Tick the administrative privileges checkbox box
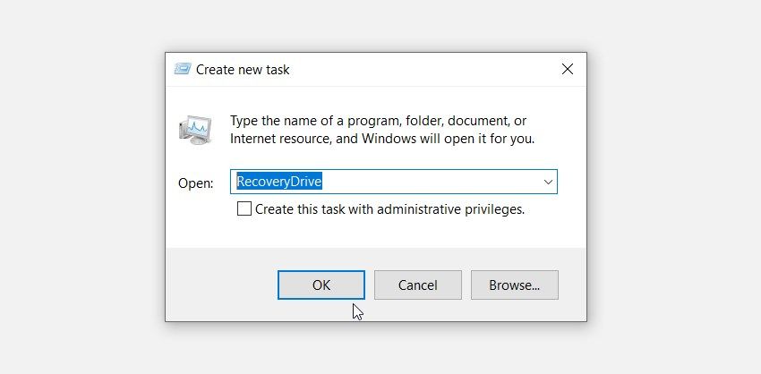Screen dimensions: 761x374 click(x=244, y=209)
